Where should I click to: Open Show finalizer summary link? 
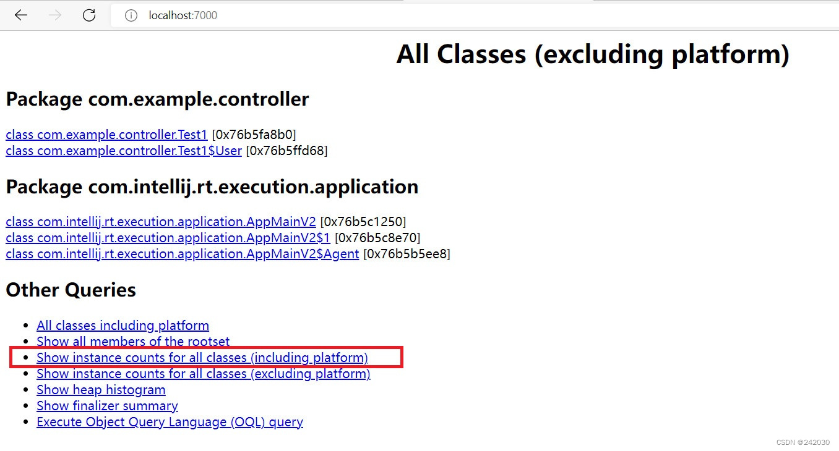click(x=107, y=406)
